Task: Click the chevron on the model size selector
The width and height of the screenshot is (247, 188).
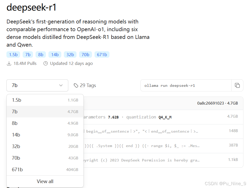Action: click(x=61, y=85)
